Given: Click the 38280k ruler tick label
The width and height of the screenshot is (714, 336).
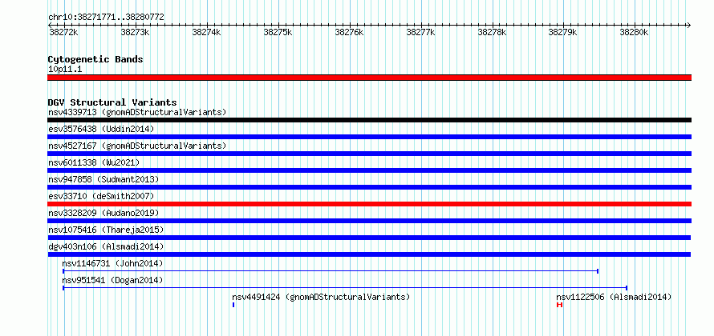Looking at the screenshot, I should point(635,33).
